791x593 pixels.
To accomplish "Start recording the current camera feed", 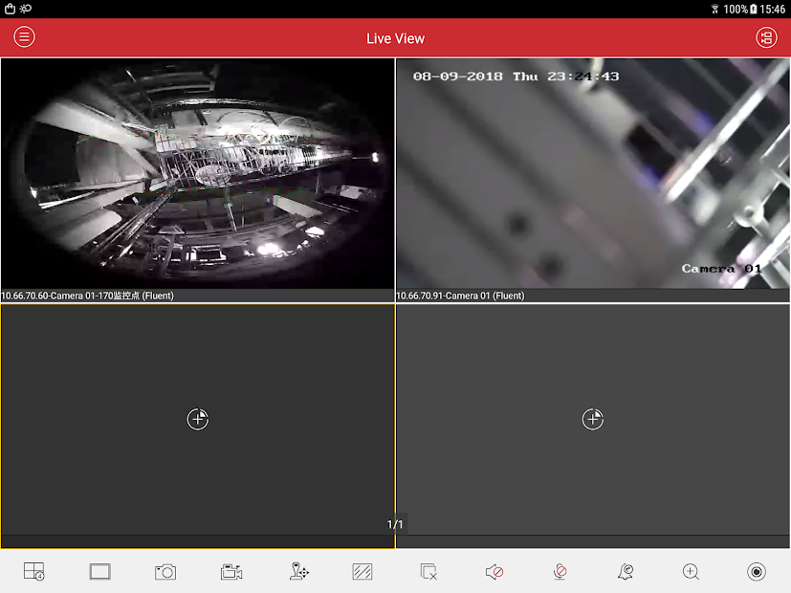I will pyautogui.click(x=231, y=571).
